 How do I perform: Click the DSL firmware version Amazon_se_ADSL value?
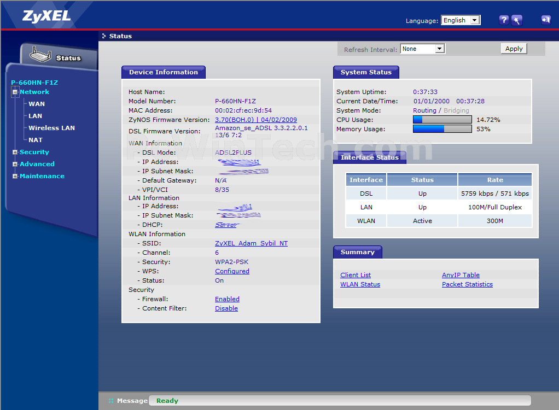point(261,131)
